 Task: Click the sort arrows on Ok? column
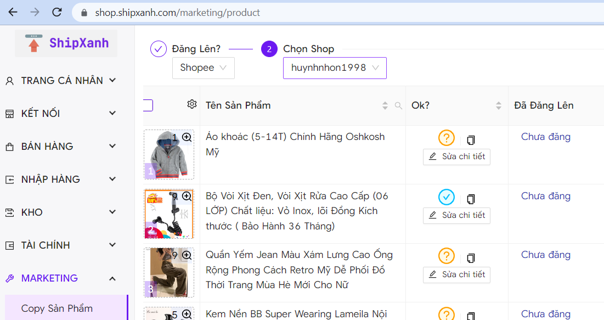click(x=498, y=105)
